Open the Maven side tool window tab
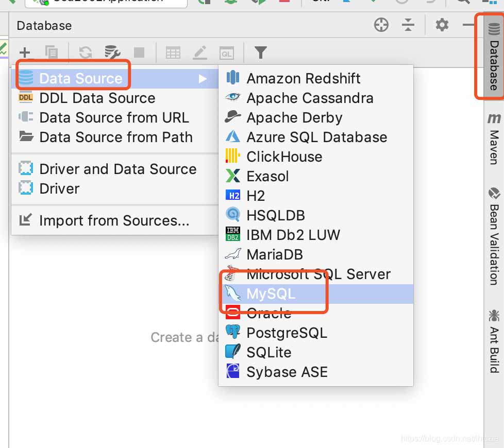The width and height of the screenshot is (504, 448). pyautogui.click(x=494, y=139)
